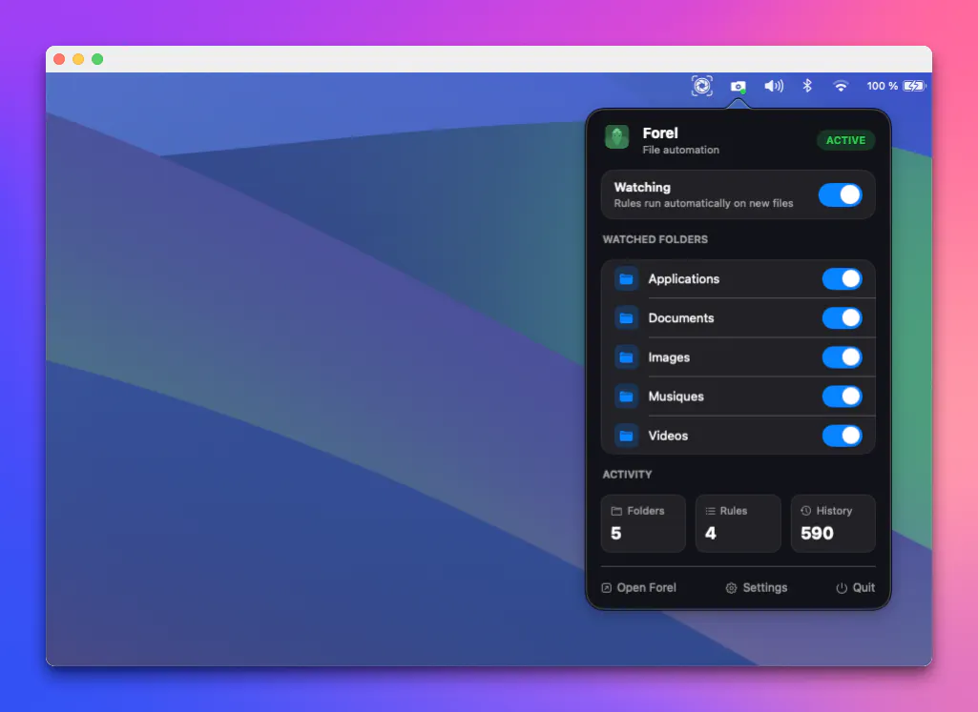Click the Forel menu bar icon
This screenshot has height=712, width=978.
(738, 86)
